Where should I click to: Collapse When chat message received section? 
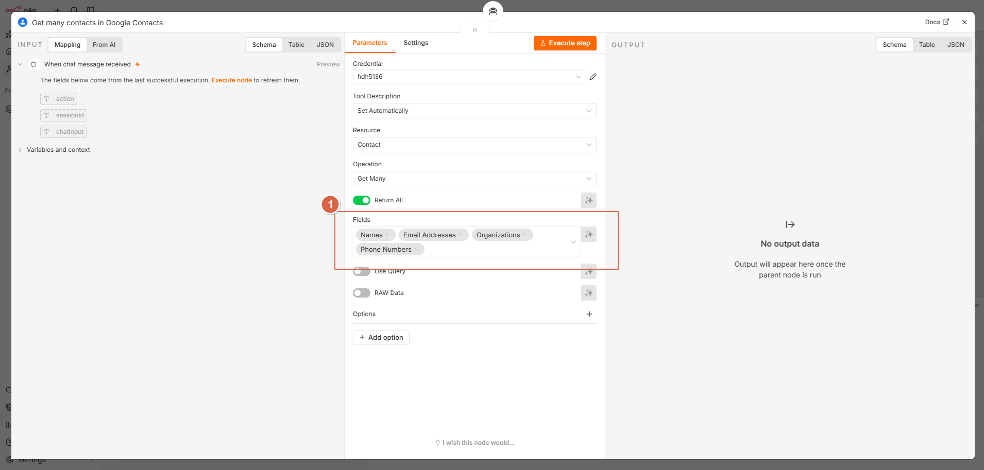(x=20, y=64)
